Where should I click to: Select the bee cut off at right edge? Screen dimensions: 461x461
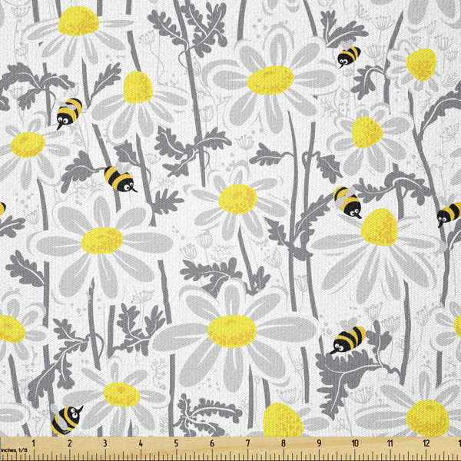tap(450, 214)
